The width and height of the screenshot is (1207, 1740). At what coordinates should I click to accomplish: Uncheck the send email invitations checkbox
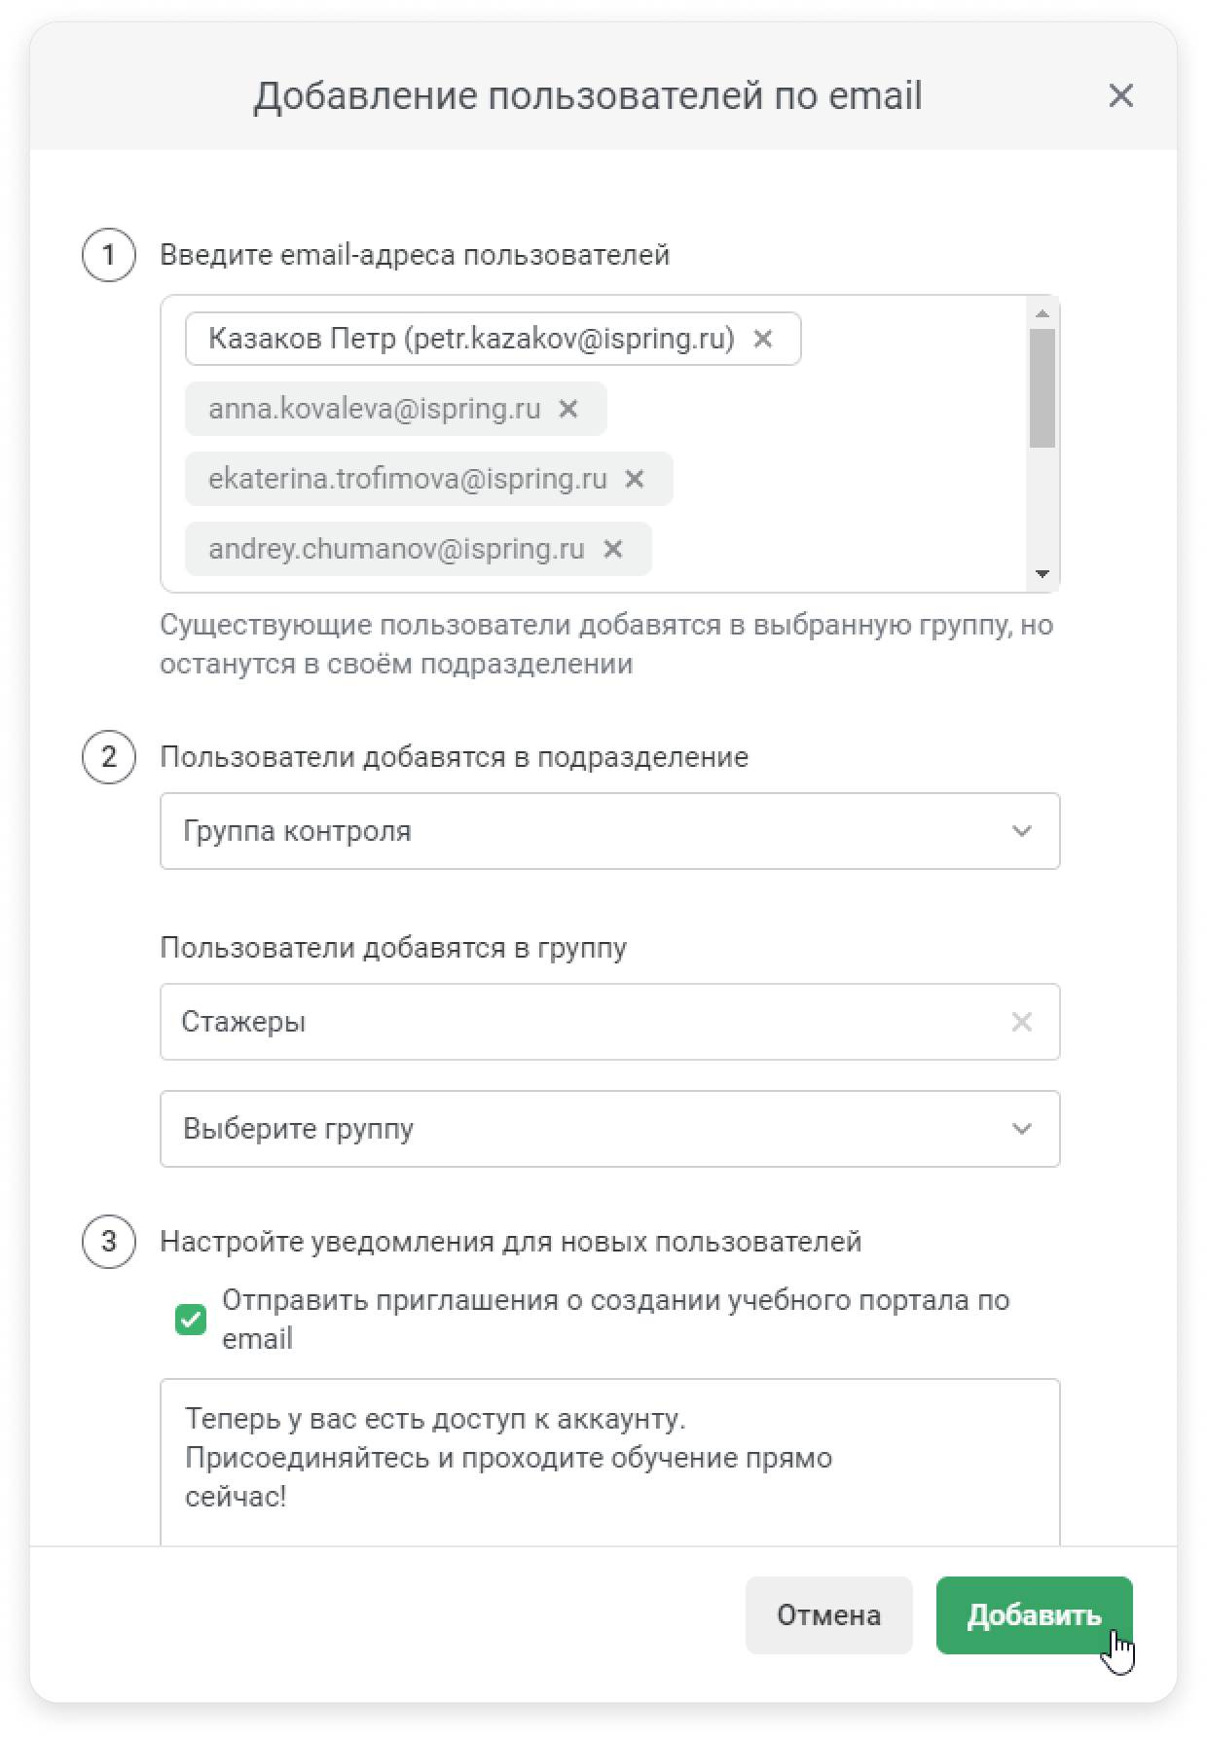(191, 1320)
